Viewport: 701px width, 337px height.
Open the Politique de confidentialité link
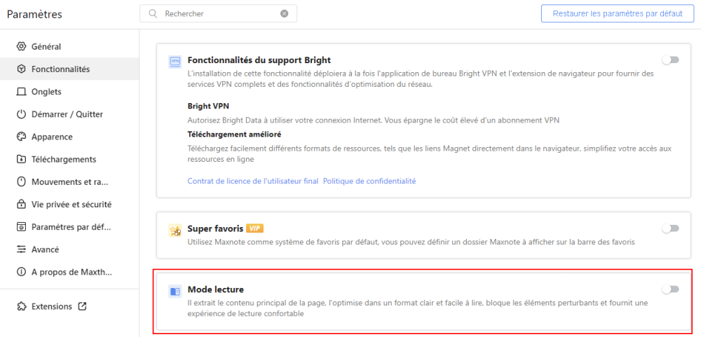(369, 181)
